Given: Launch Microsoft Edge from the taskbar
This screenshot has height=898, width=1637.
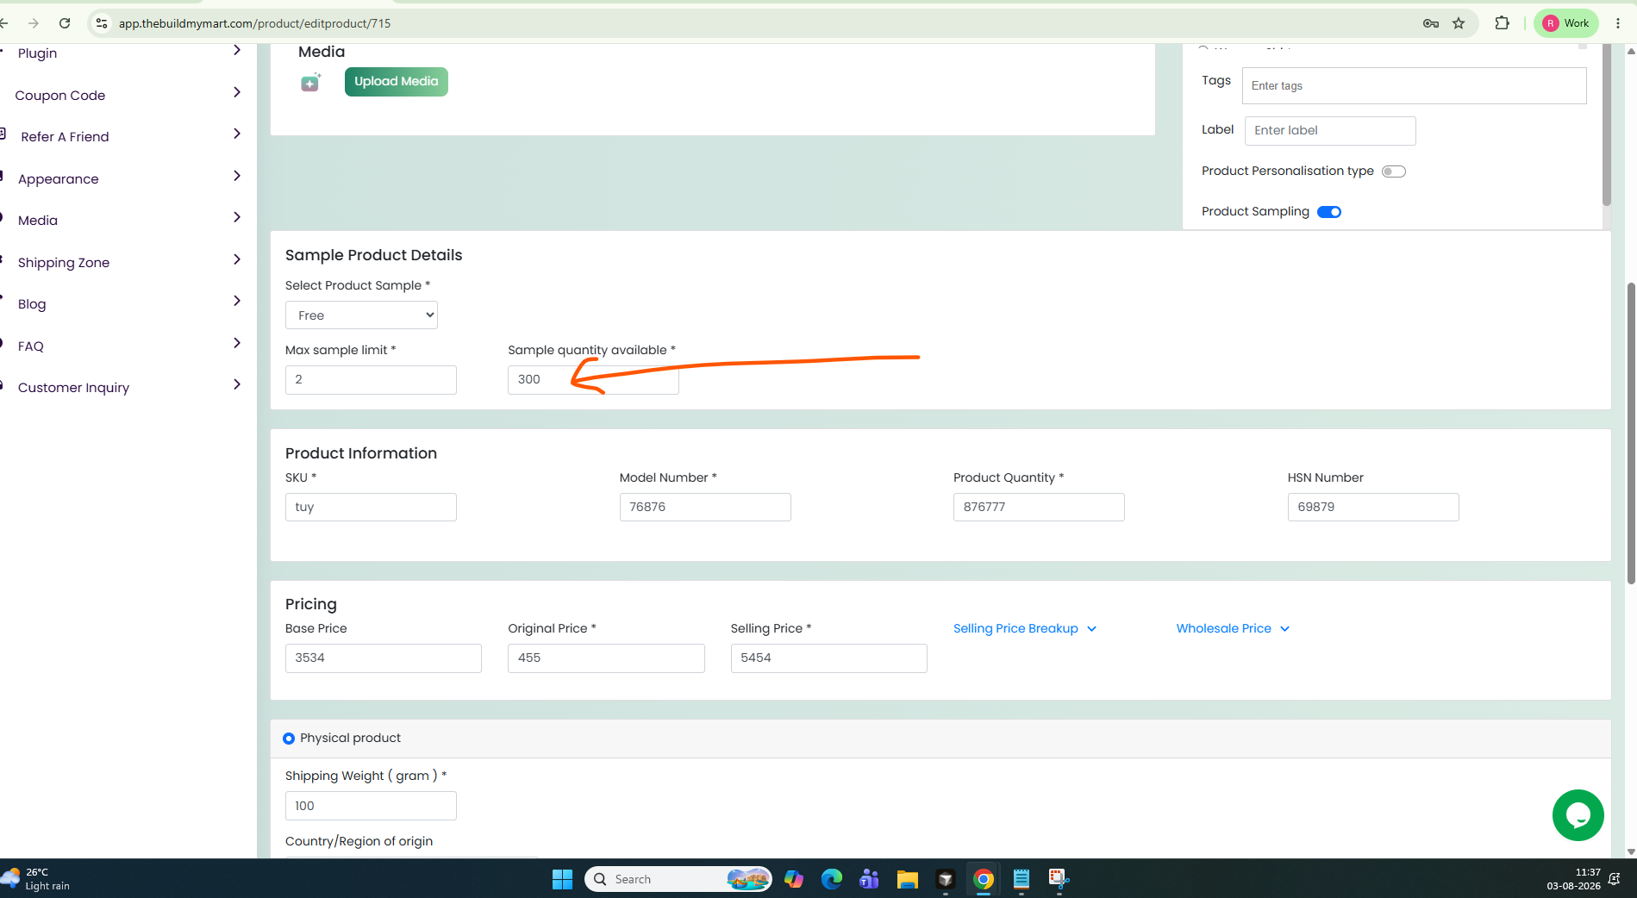Looking at the screenshot, I should point(832,879).
